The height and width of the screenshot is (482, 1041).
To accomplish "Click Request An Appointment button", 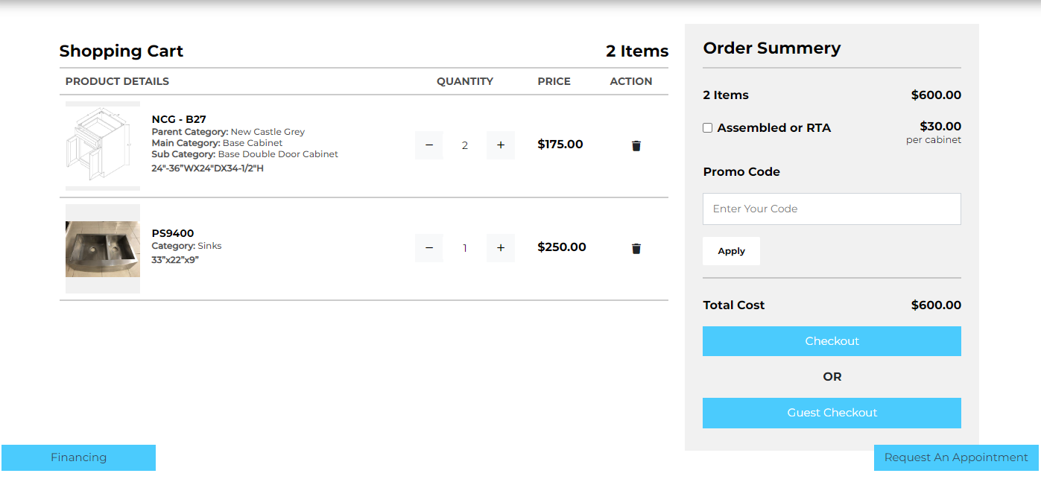I will coord(956,457).
